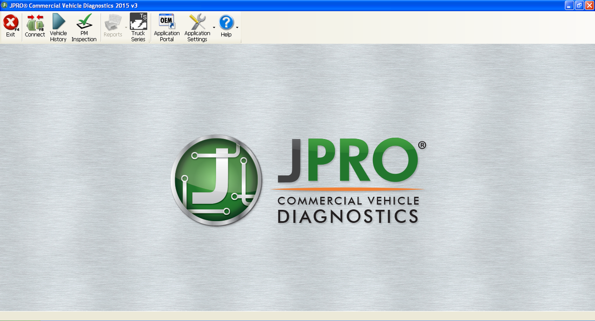
Task: Expand the Help dropdown arrow
Action: pos(237,28)
